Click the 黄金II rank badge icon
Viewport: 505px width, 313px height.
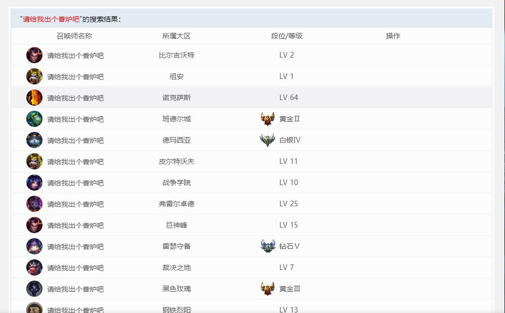pos(268,119)
